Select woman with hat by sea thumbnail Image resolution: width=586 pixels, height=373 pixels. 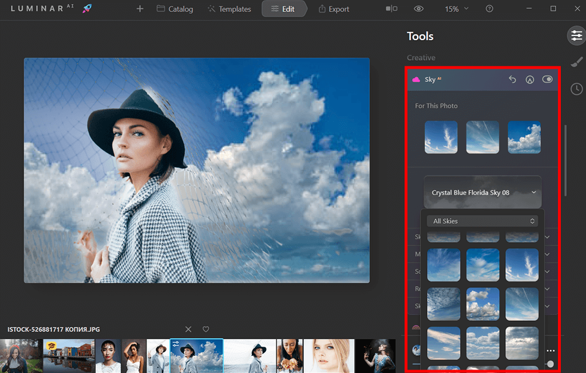250,356
